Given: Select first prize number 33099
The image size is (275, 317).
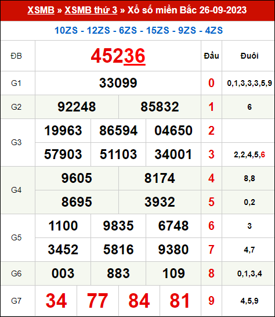Looking at the screenshot, I should (118, 83).
